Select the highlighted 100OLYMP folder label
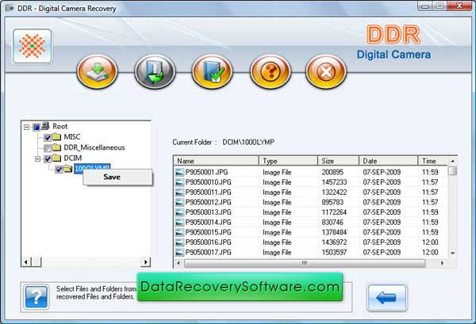This screenshot has height=324, width=476. tap(92, 167)
